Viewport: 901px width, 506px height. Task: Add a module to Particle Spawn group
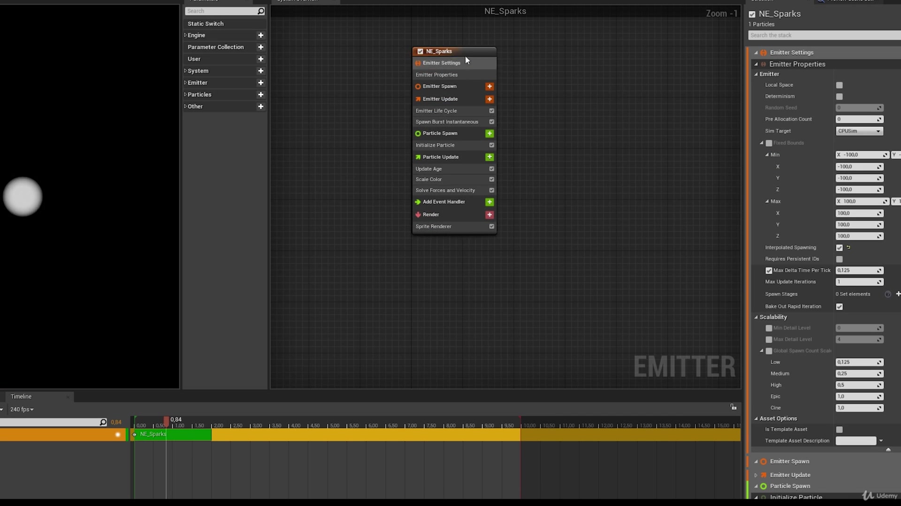coord(489,134)
